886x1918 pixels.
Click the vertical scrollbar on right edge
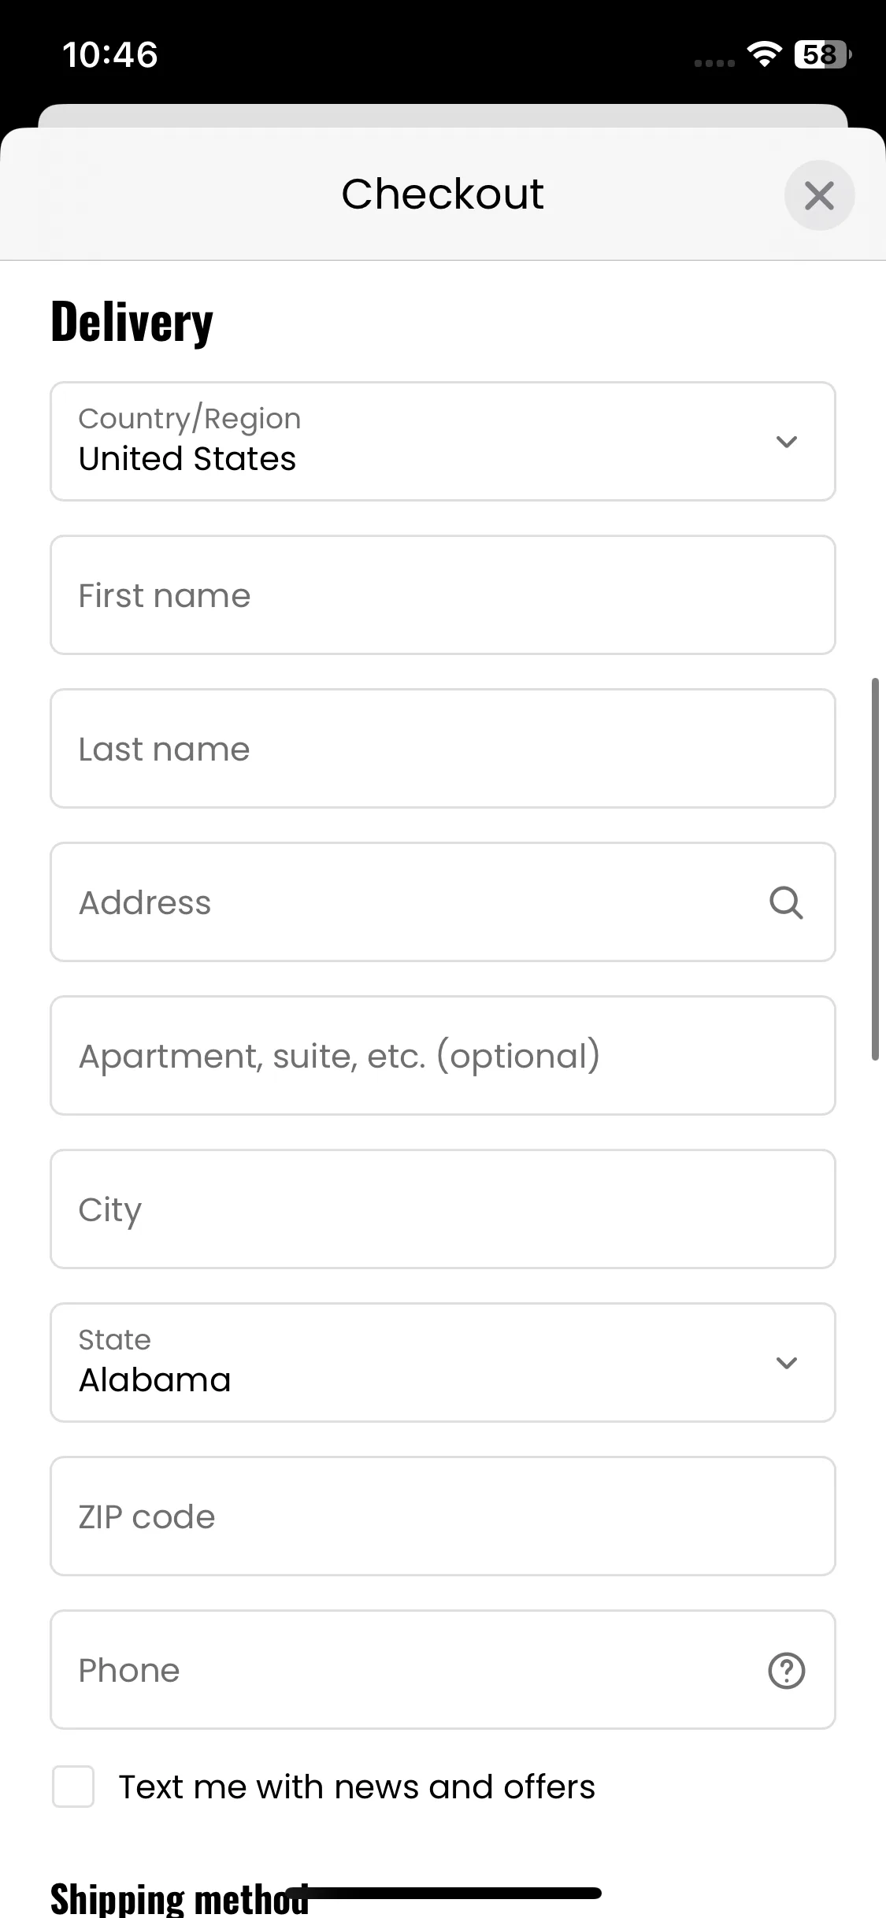click(x=875, y=869)
